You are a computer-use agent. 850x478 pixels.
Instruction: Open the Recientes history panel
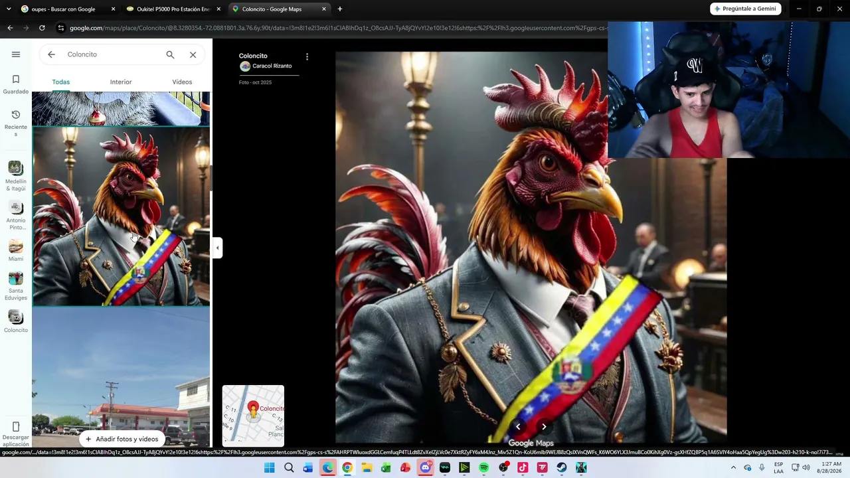[16, 123]
